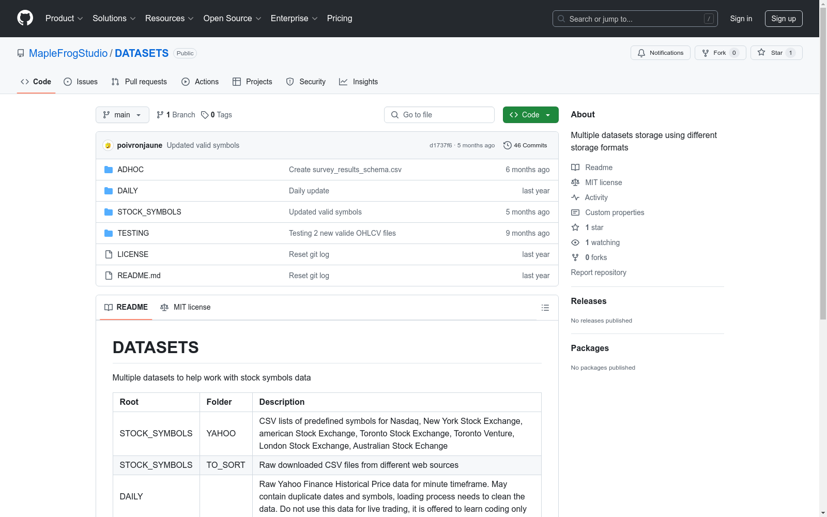Open the Releases heading link

coord(589,301)
